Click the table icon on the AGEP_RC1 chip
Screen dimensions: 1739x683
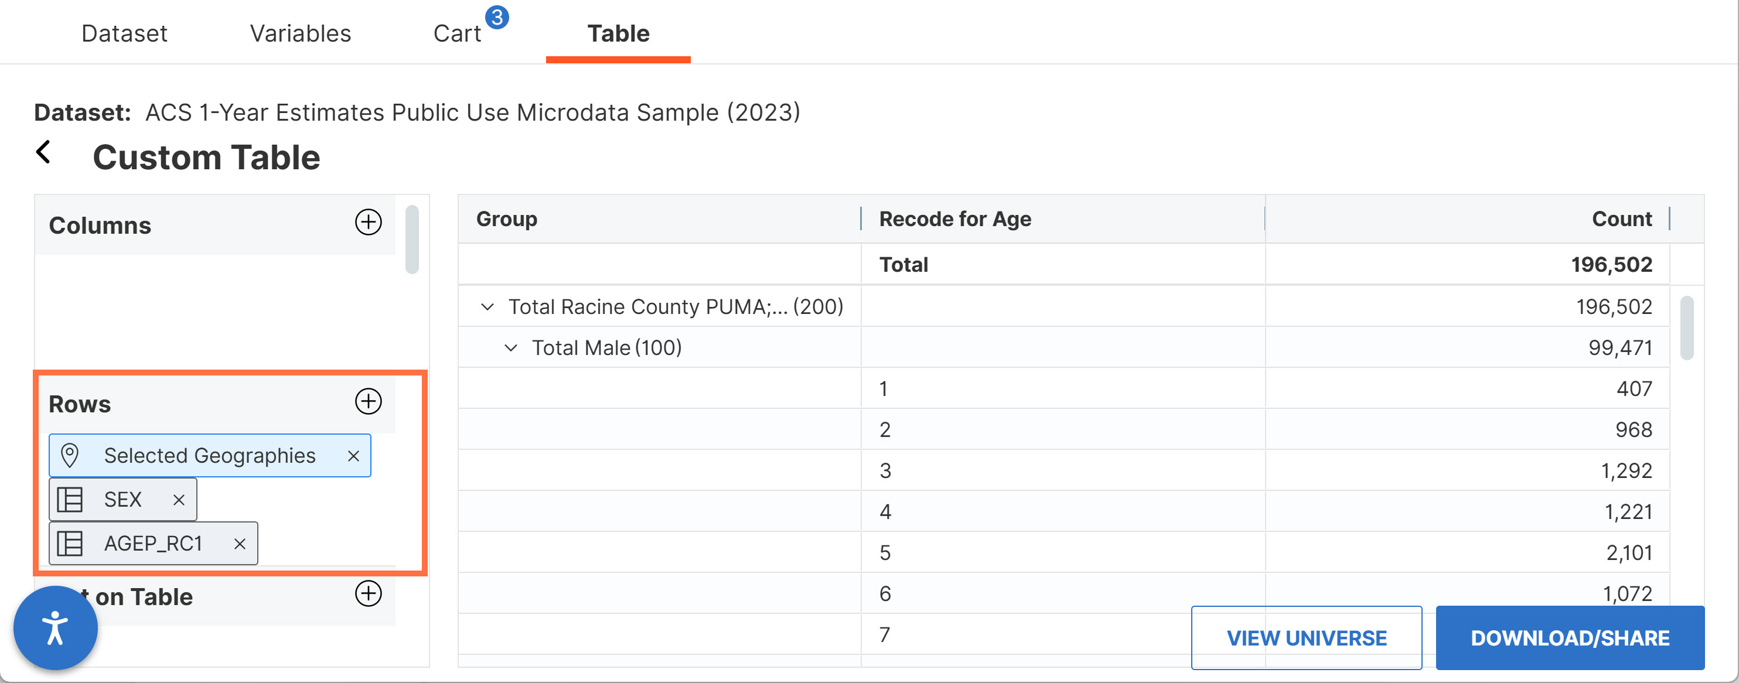(70, 544)
